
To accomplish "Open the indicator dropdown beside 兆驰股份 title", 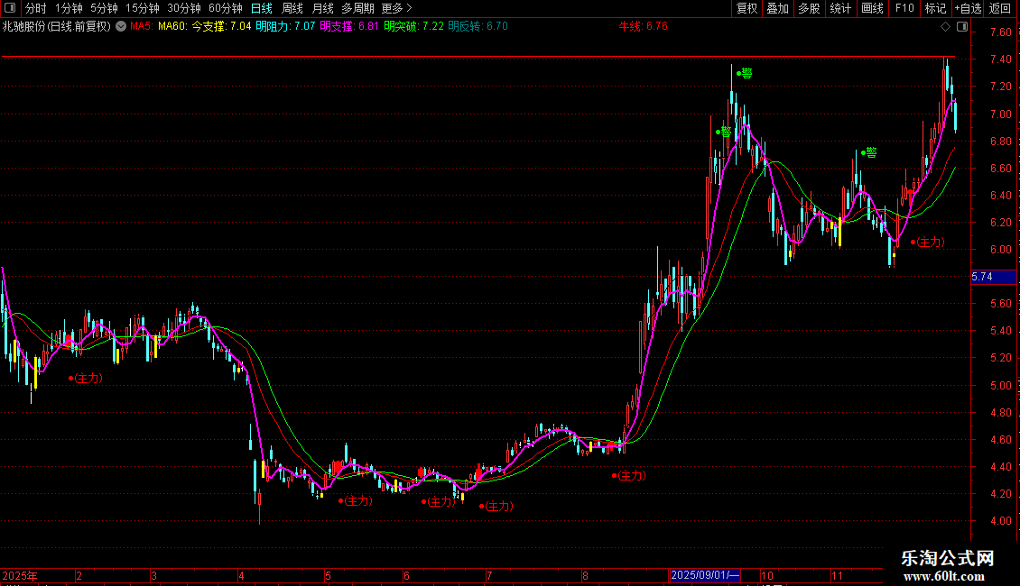I will tap(121, 27).
